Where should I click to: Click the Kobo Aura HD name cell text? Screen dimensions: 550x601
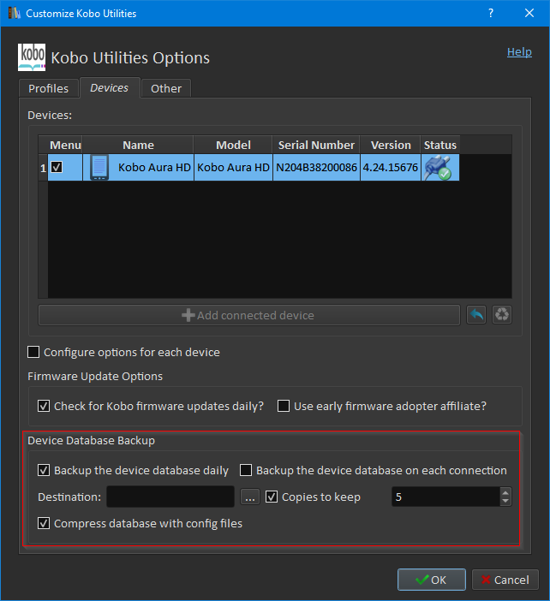point(154,168)
